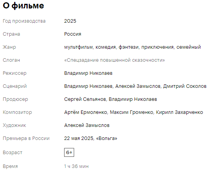Screen dimensions: 207x171
Task: Open screenwriter Алексей Замыслов's page
Action: coord(138,86)
